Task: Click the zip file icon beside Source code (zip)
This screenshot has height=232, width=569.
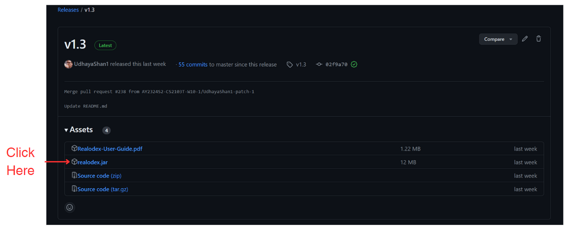Action: [74, 175]
